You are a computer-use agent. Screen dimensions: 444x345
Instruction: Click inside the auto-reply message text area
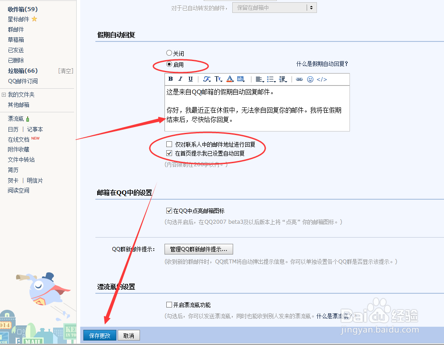(257, 108)
